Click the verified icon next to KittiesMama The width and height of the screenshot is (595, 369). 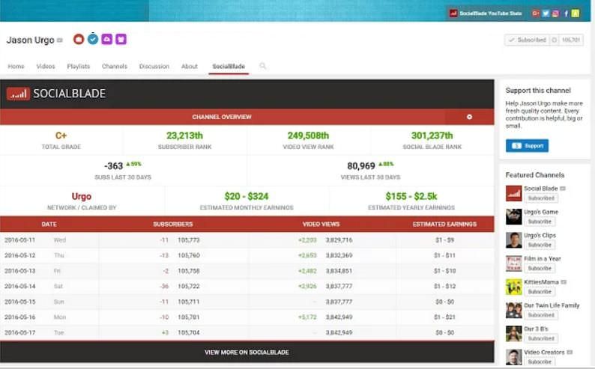(564, 282)
